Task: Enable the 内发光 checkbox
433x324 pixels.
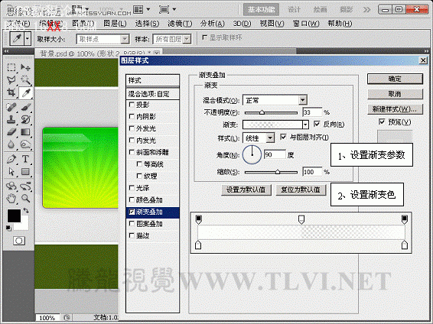Action: pyautogui.click(x=132, y=140)
